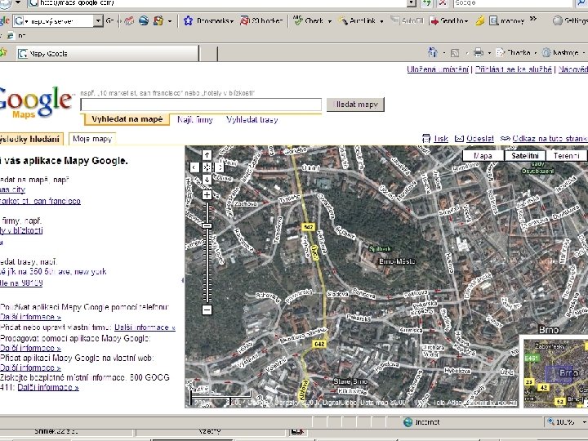
Task: Switch map view to Terénní
Action: pos(566,155)
